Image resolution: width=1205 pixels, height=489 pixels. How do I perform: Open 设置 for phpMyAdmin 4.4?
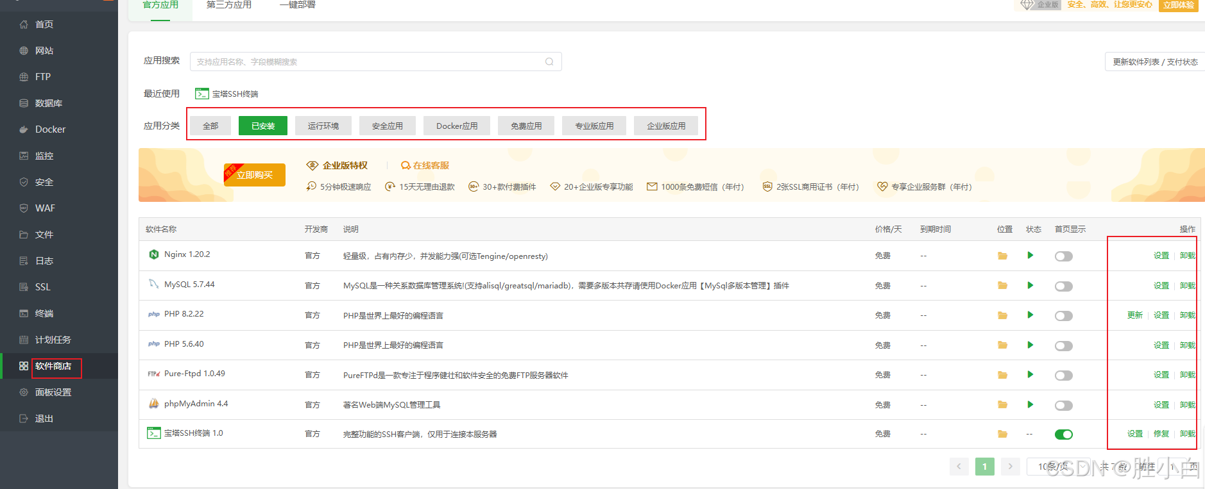click(x=1161, y=404)
